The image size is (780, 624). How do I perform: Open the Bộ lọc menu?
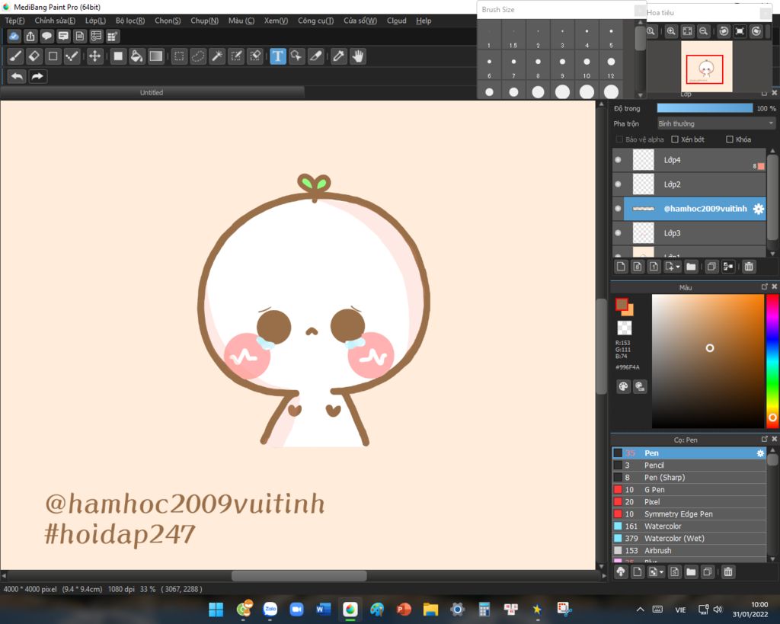(129, 21)
